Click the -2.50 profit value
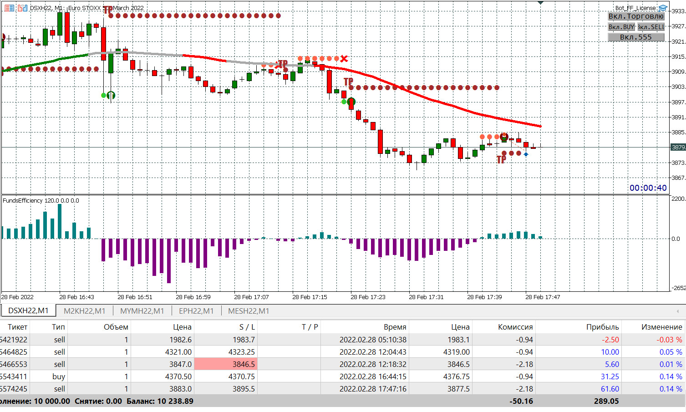This screenshot has height=412, width=686. tap(610, 340)
